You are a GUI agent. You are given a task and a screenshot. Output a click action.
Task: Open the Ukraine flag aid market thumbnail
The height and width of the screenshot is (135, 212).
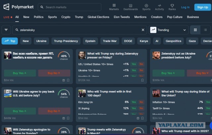pos(8,93)
